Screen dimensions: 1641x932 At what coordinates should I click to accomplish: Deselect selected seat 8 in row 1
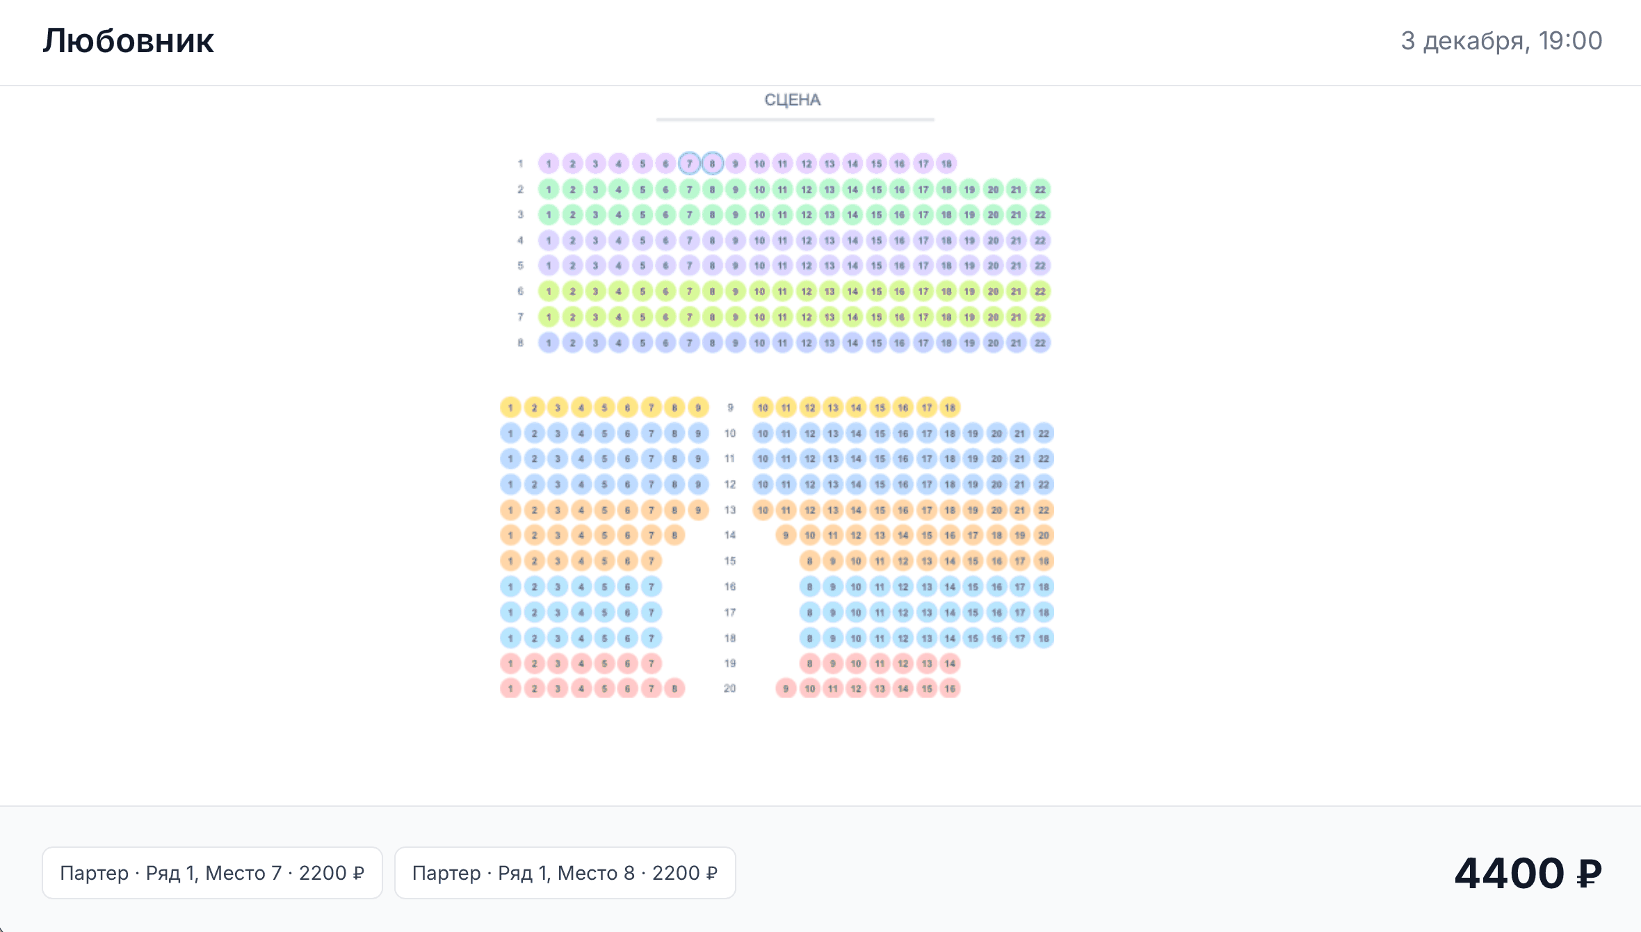(x=712, y=163)
